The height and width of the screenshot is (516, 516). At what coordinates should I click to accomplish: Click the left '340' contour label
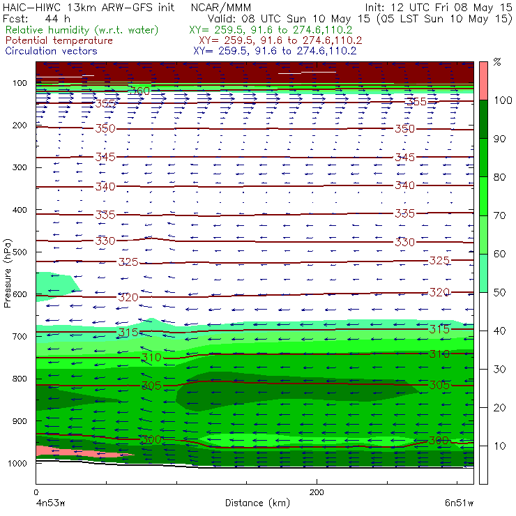coord(105,187)
